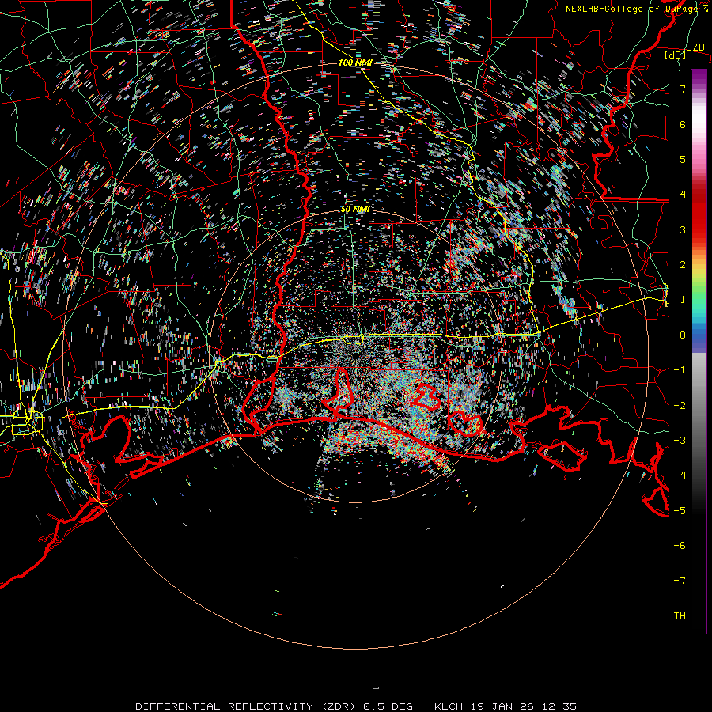Click the -6 value on the color scale

[x=680, y=546]
